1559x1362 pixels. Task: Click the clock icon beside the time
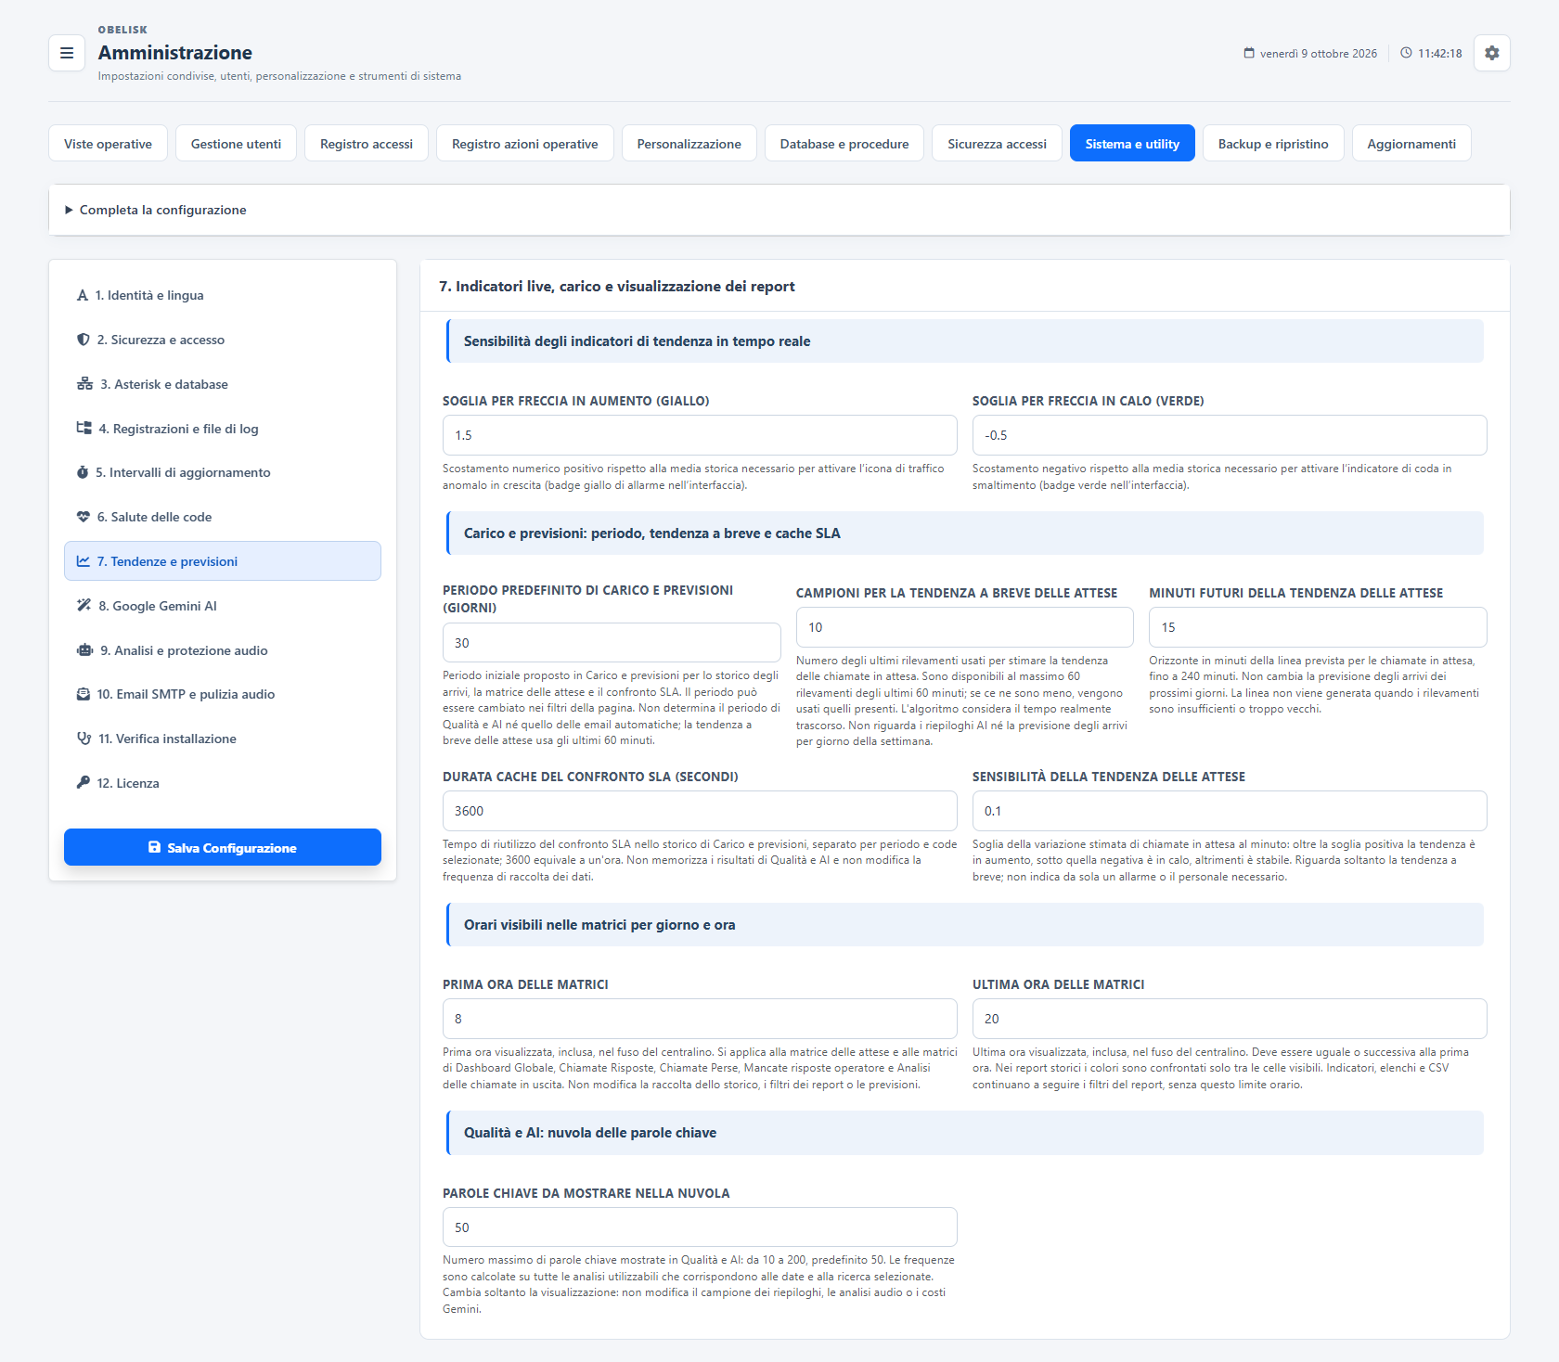(x=1406, y=53)
